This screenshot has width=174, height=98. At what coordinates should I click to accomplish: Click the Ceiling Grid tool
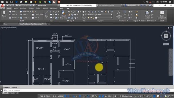38,15
